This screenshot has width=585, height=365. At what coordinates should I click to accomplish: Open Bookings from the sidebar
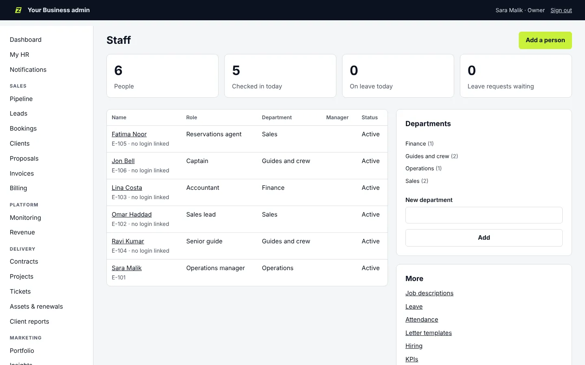pos(23,129)
